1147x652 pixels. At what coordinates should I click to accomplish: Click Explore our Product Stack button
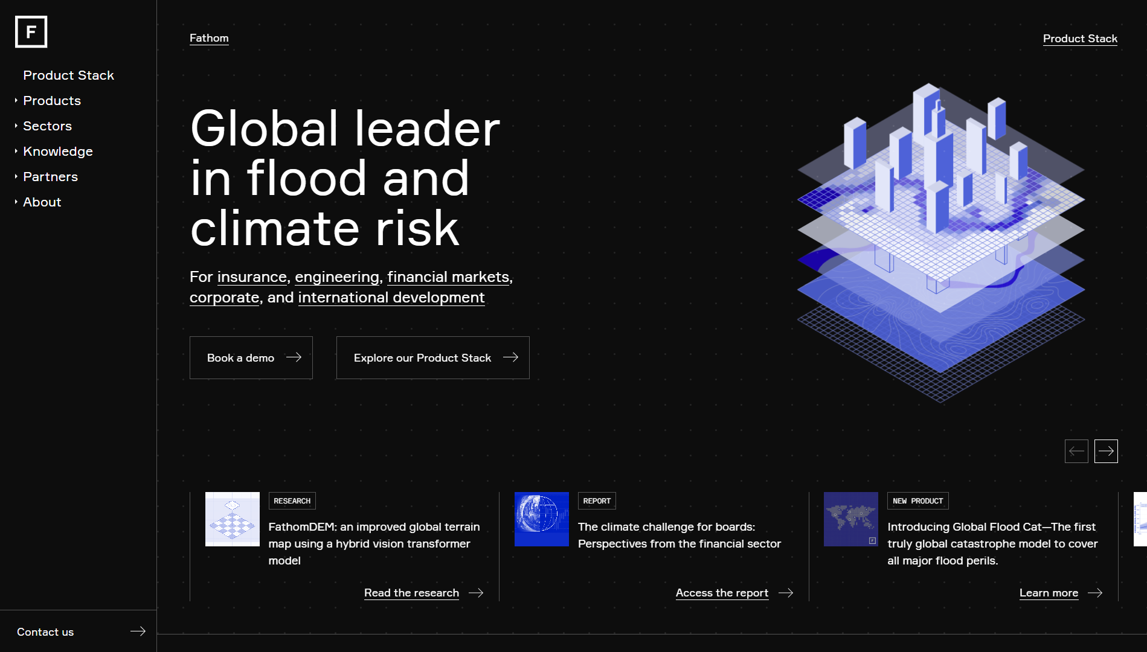coord(432,358)
